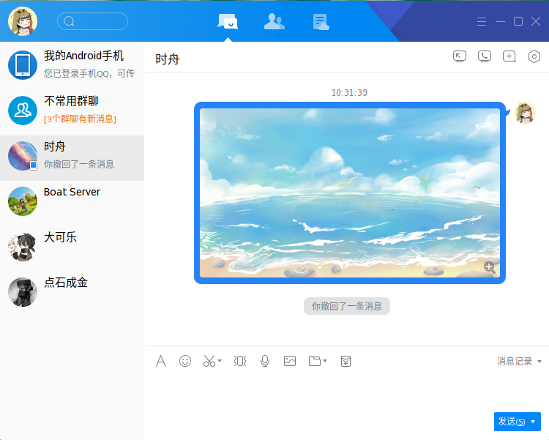
Task: Click the send picture icon
Action: [290, 361]
